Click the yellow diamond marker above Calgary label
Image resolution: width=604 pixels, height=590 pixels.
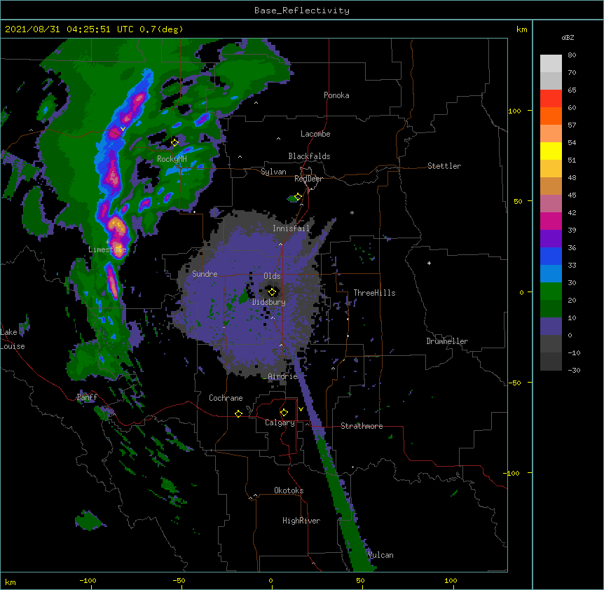click(x=284, y=413)
